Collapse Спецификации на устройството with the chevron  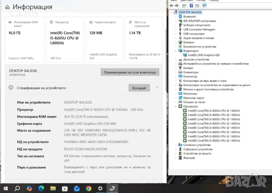click(157, 88)
